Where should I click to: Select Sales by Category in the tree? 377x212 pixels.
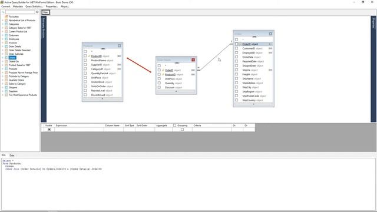point(17,84)
